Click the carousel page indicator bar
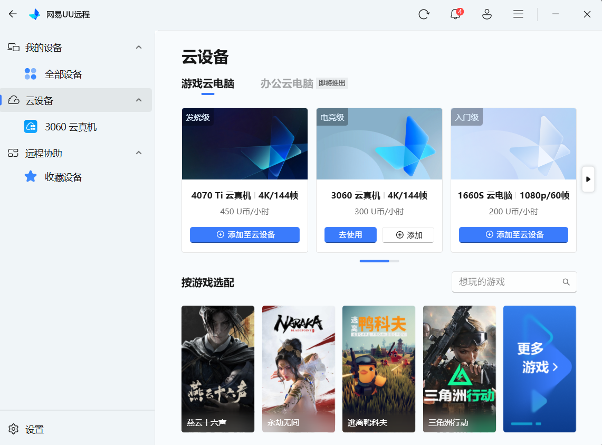This screenshot has height=445, width=602. pos(379,261)
